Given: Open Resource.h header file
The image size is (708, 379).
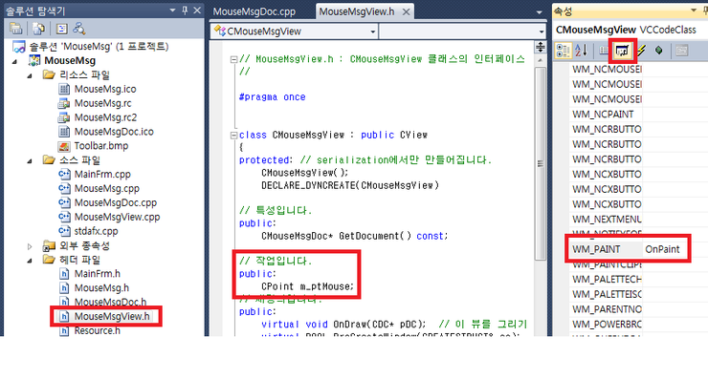Looking at the screenshot, I should pos(97,330).
